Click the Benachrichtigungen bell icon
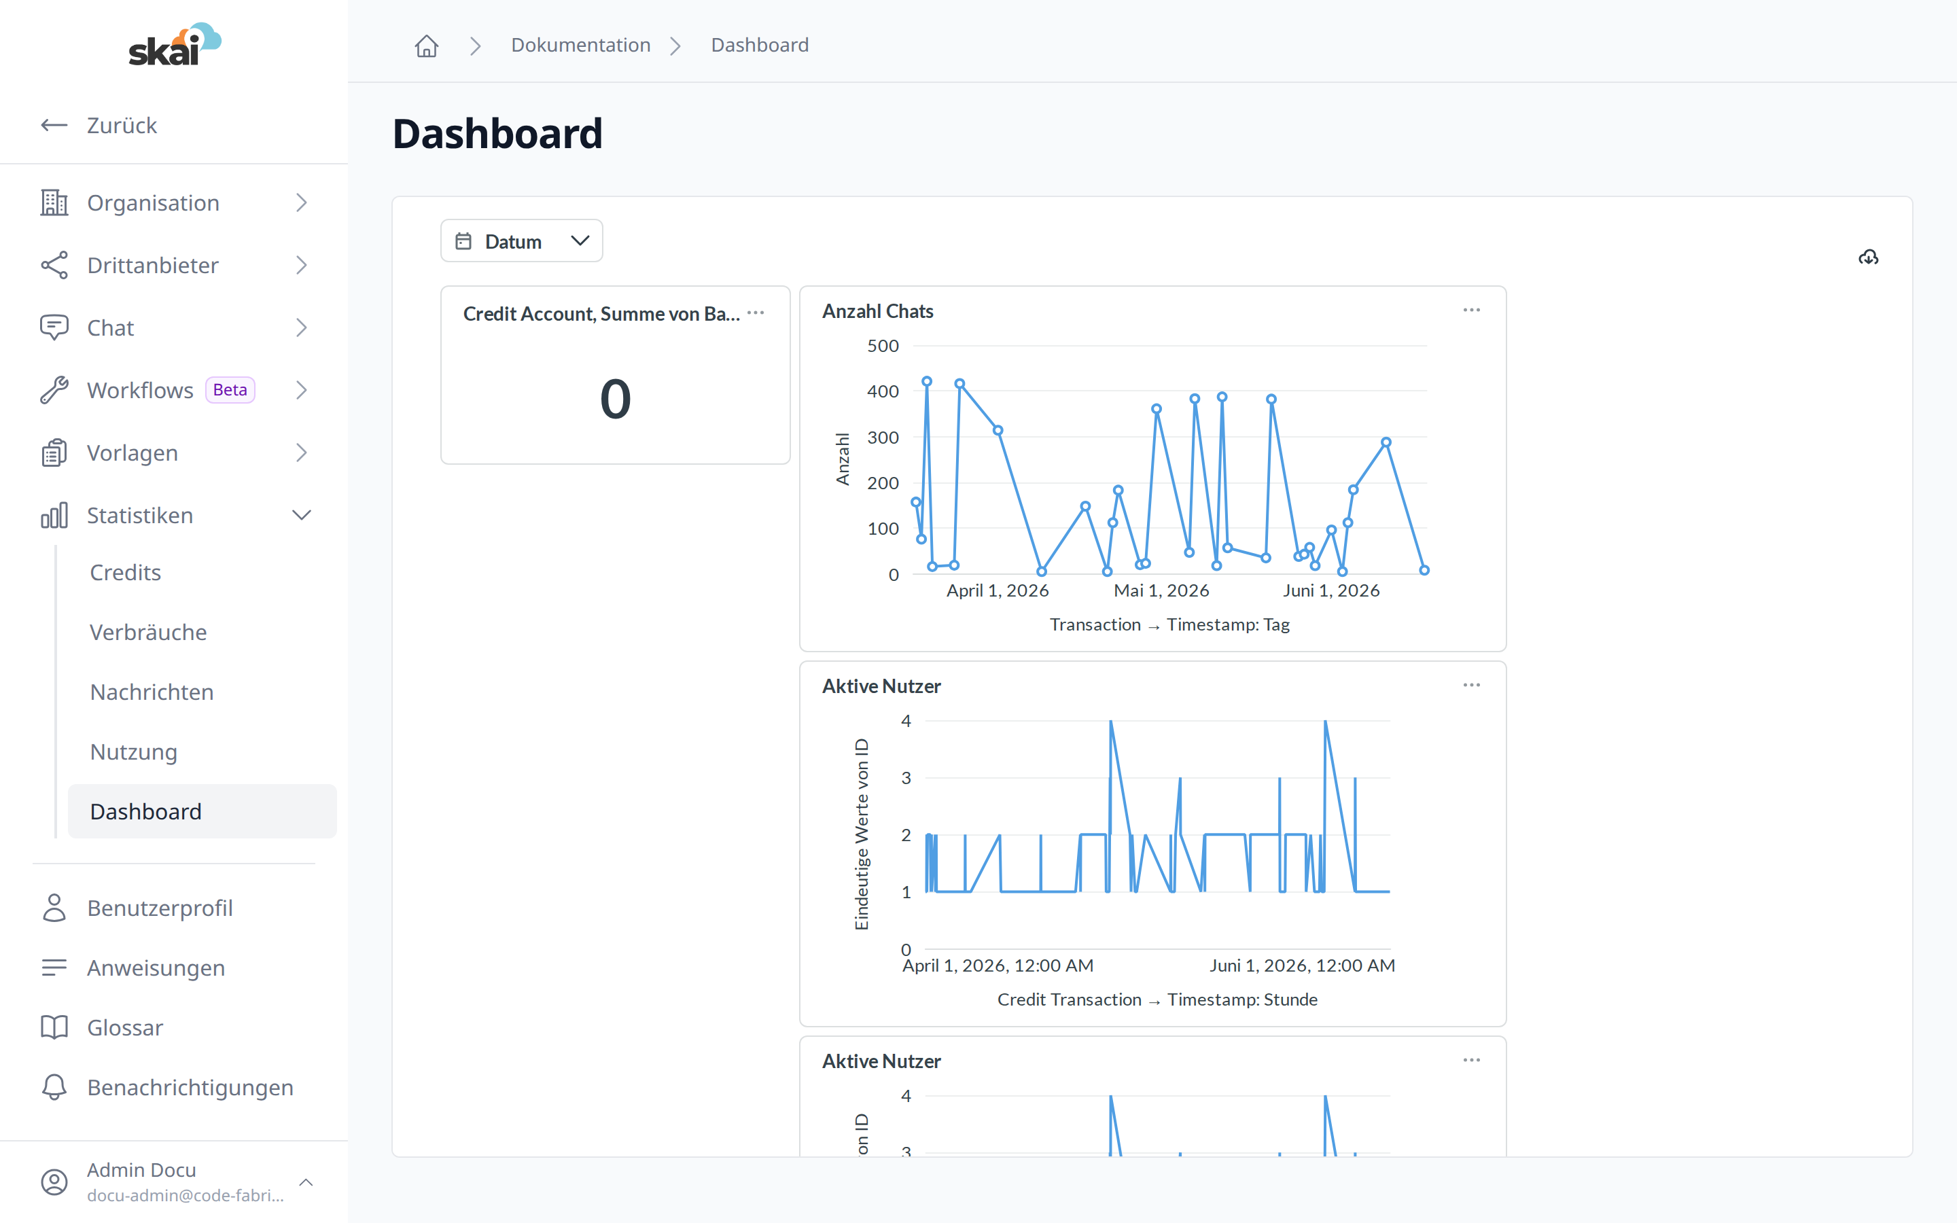The image size is (1957, 1223). point(54,1087)
